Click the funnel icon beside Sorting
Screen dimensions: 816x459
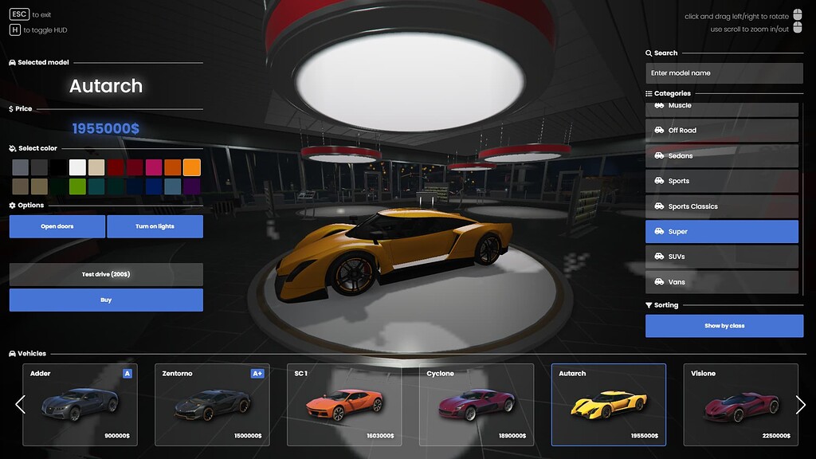pos(649,304)
